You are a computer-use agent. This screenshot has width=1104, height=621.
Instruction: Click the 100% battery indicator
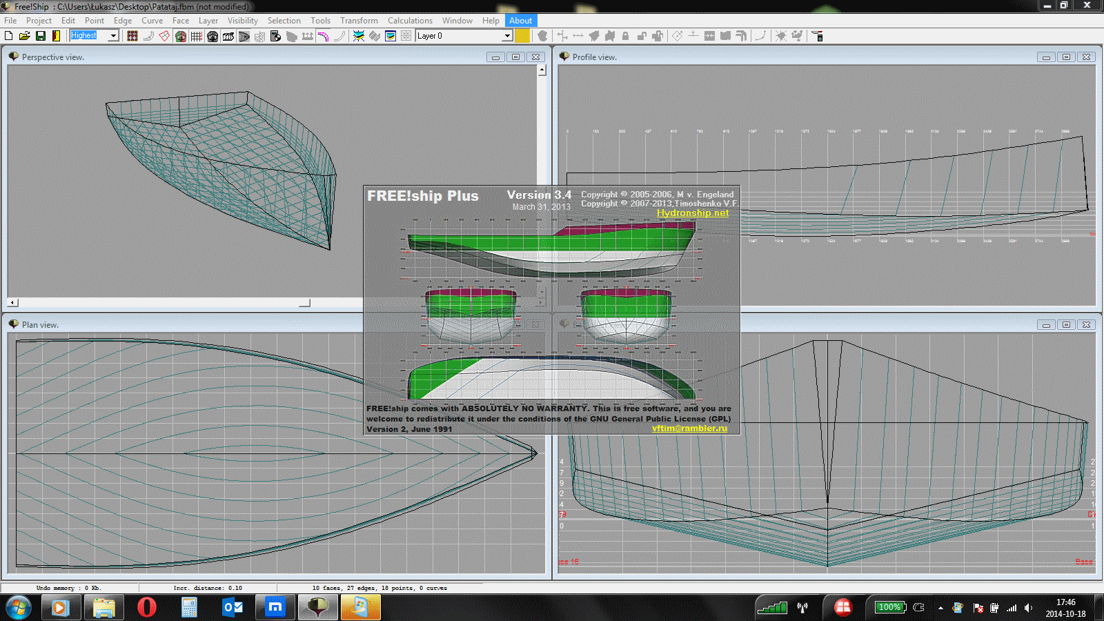[x=890, y=607]
